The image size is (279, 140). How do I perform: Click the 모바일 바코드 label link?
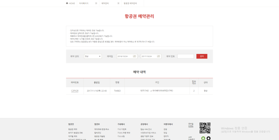pos(191,125)
